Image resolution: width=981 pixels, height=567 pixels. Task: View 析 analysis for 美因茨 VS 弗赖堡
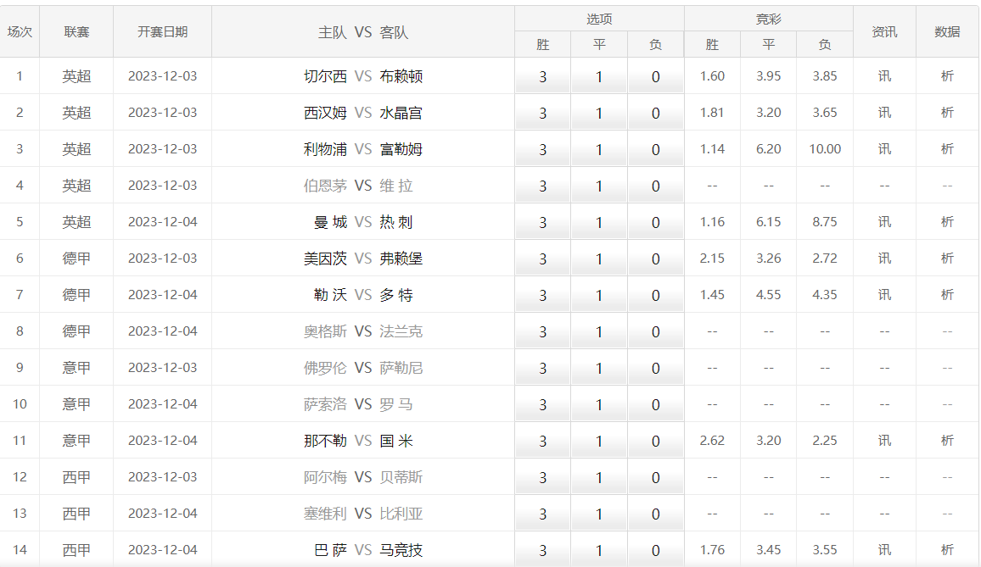coord(947,258)
